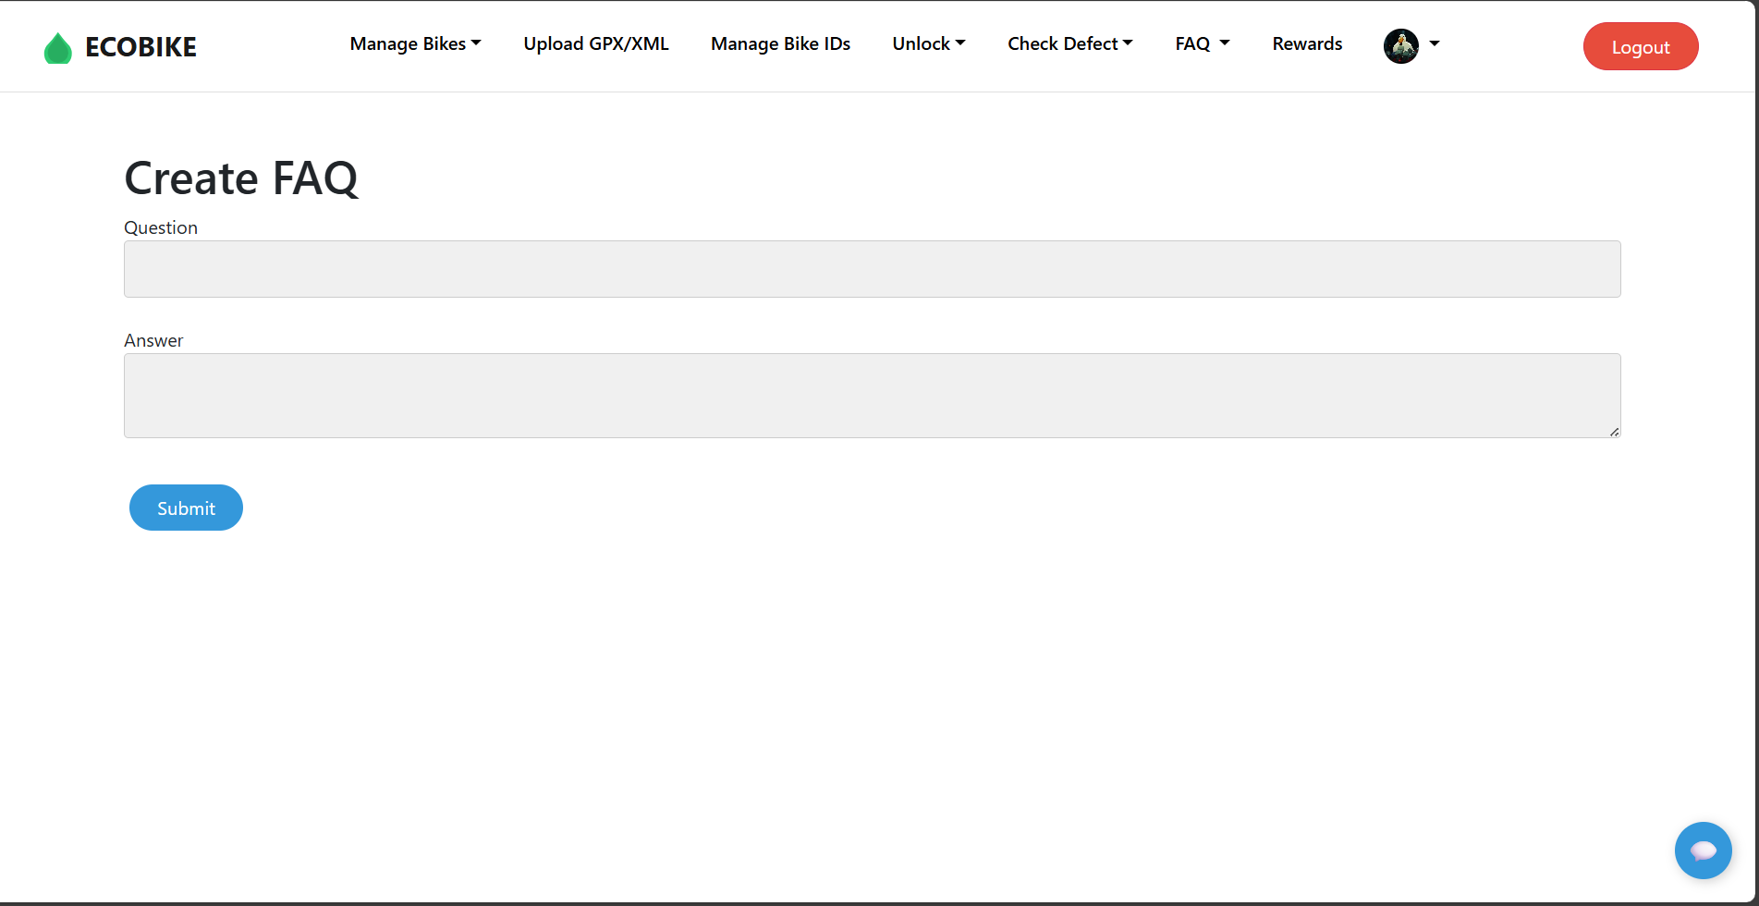The image size is (1759, 906).
Task: Navigate to Upload GPX/XML
Action: [596, 43]
